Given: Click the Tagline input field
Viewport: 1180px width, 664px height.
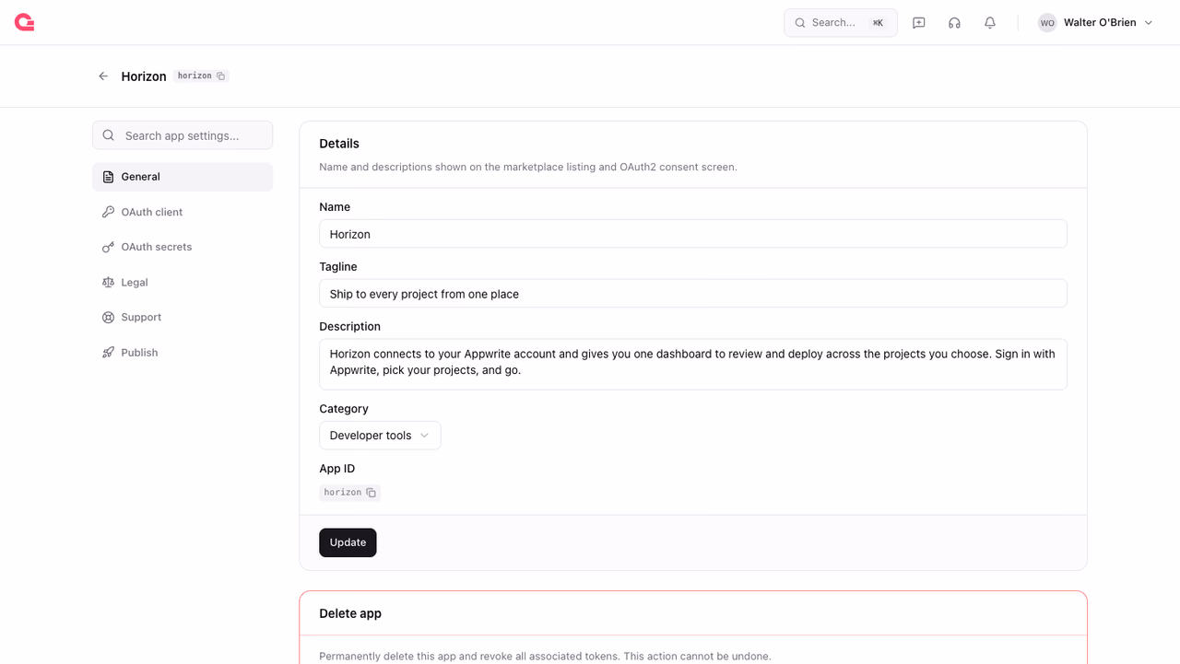Looking at the screenshot, I should point(693,294).
